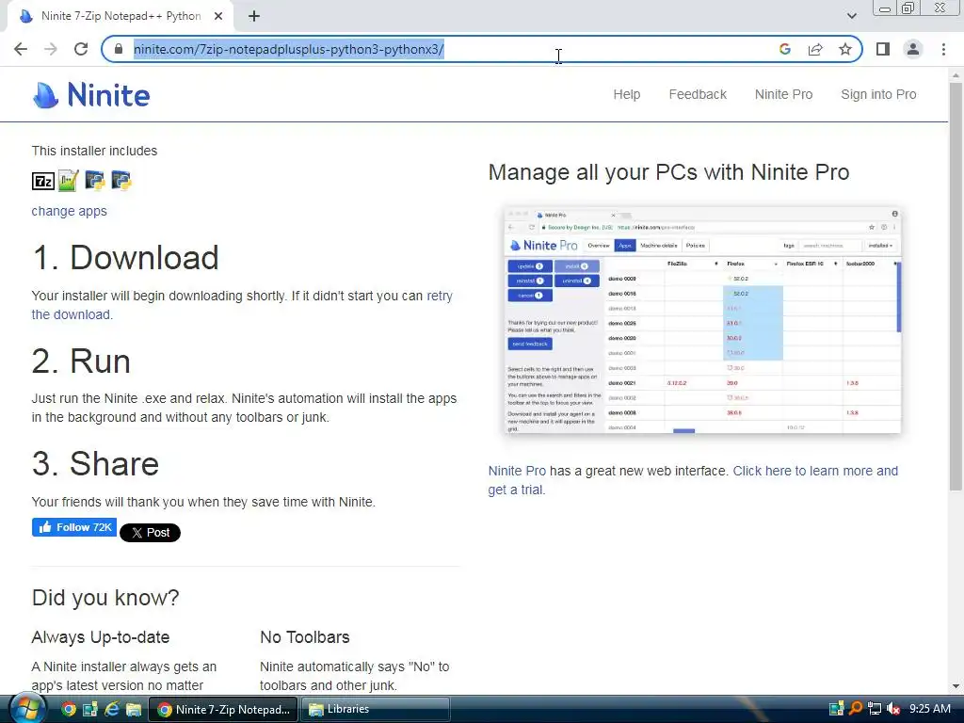
Task: Click the 9:25 AM clock
Action: (929, 709)
